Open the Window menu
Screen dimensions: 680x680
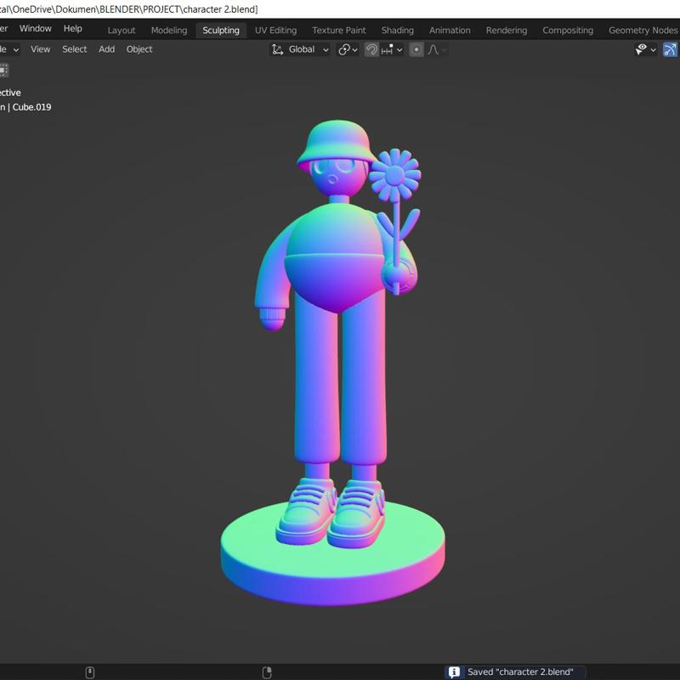pyautogui.click(x=36, y=29)
